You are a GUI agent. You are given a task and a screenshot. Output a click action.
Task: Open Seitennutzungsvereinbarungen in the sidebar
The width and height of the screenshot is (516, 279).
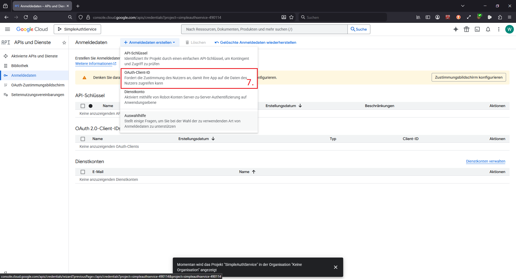(34, 95)
